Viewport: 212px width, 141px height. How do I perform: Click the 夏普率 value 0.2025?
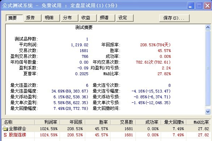click(x=82, y=74)
